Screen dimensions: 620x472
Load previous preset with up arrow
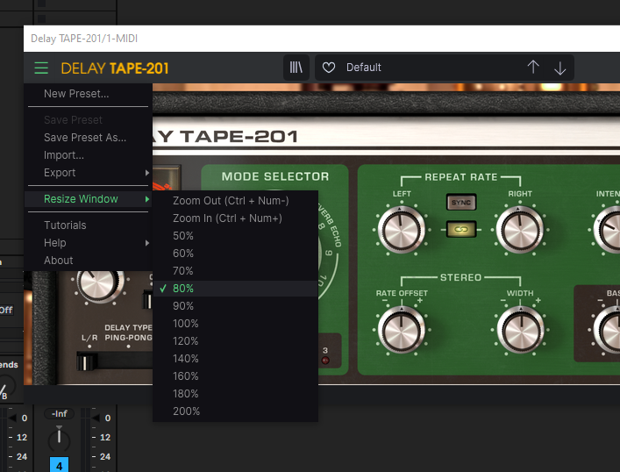[533, 68]
